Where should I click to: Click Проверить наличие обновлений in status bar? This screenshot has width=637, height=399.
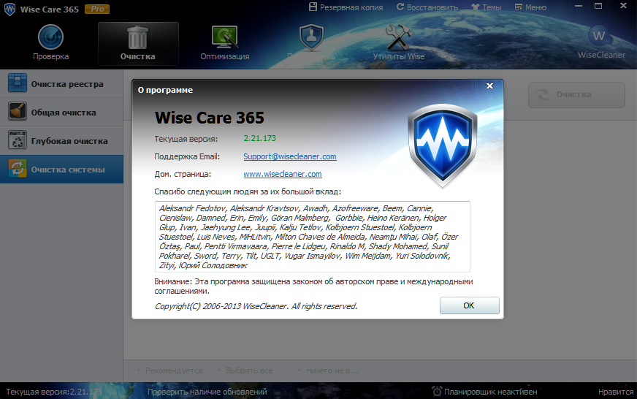207,392
